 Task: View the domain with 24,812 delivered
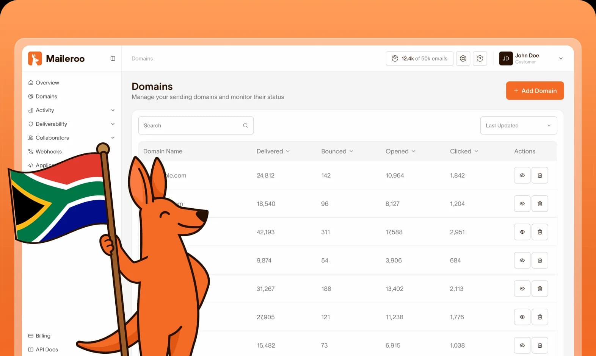(522, 175)
